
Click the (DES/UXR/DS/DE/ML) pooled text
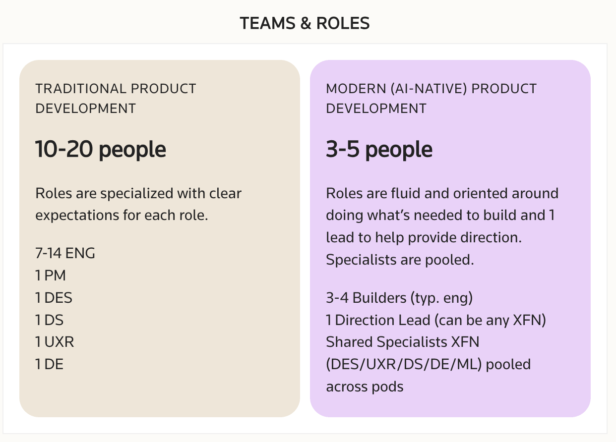click(x=429, y=364)
